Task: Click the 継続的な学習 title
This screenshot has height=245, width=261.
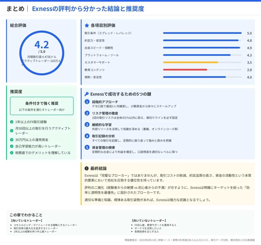Action: click(x=102, y=125)
